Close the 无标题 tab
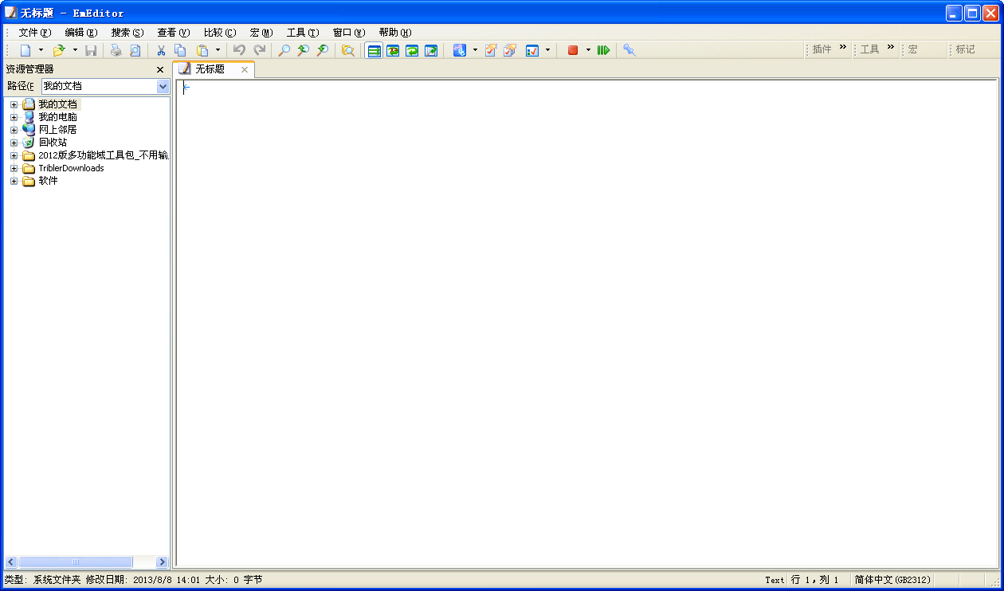 245,70
